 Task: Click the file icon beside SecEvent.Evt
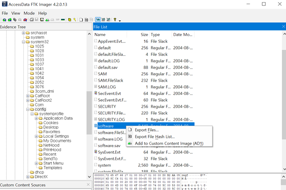tap(96, 93)
